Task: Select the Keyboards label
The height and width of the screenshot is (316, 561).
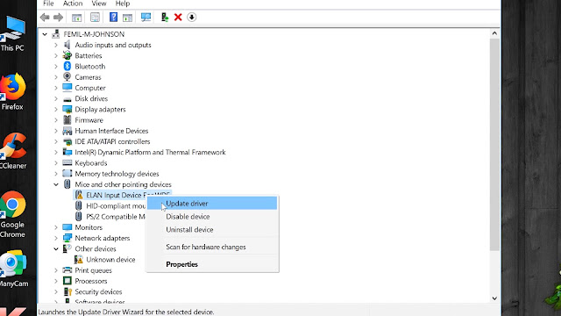Action: [91, 163]
